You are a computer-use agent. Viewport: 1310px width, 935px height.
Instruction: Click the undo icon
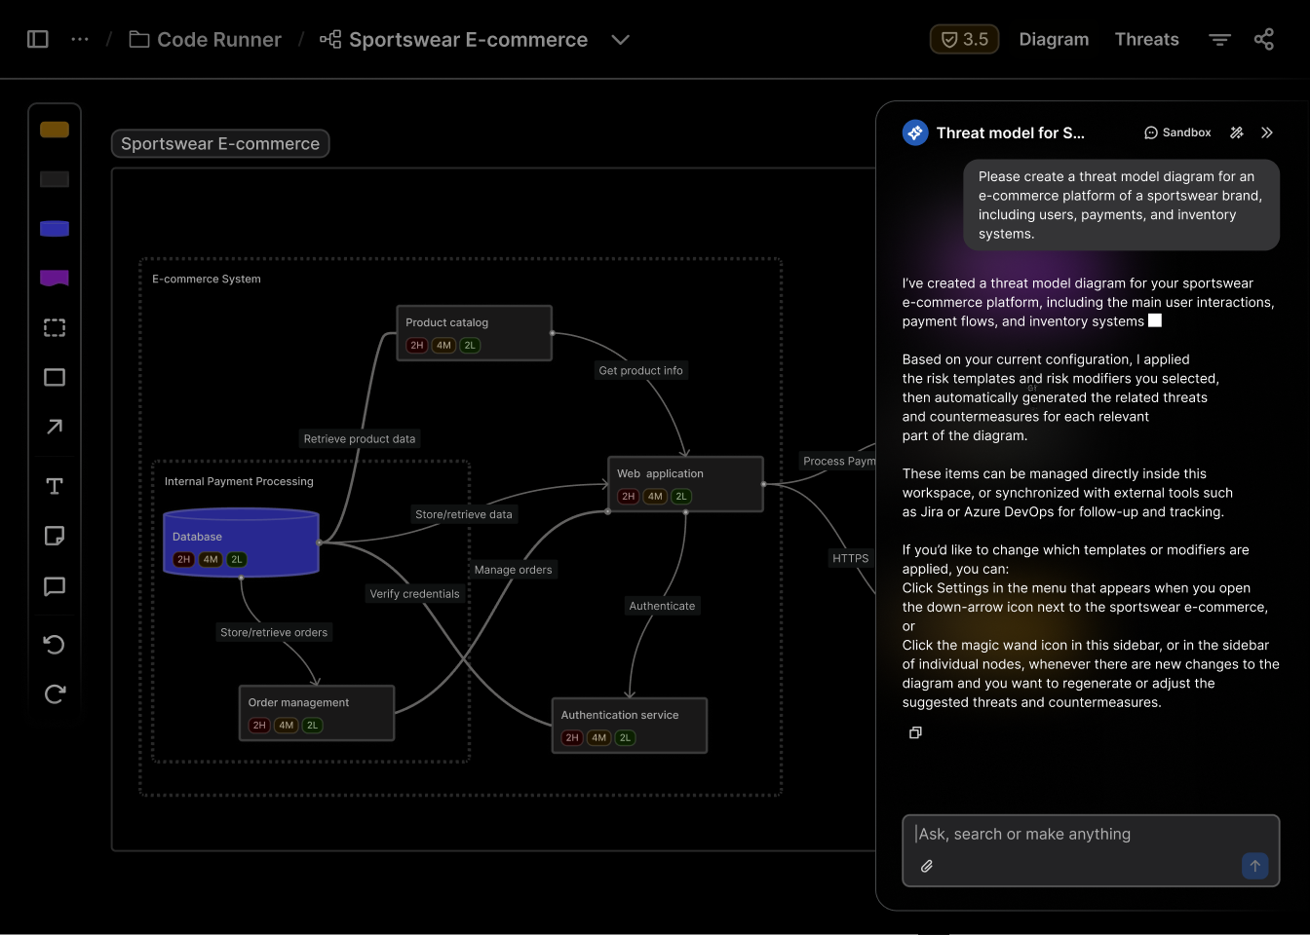(55, 644)
